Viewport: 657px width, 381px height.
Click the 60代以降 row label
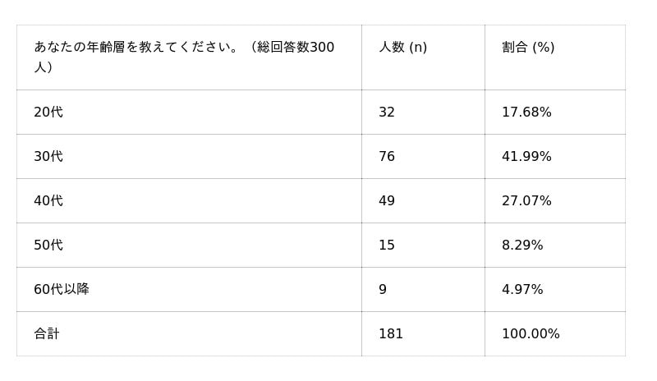click(62, 290)
